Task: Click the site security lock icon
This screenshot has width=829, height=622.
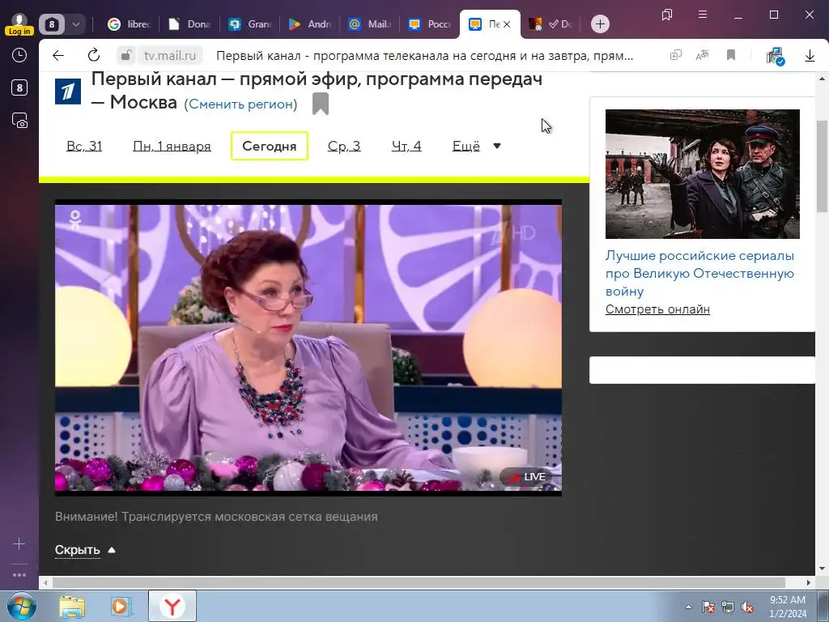Action: [x=125, y=55]
